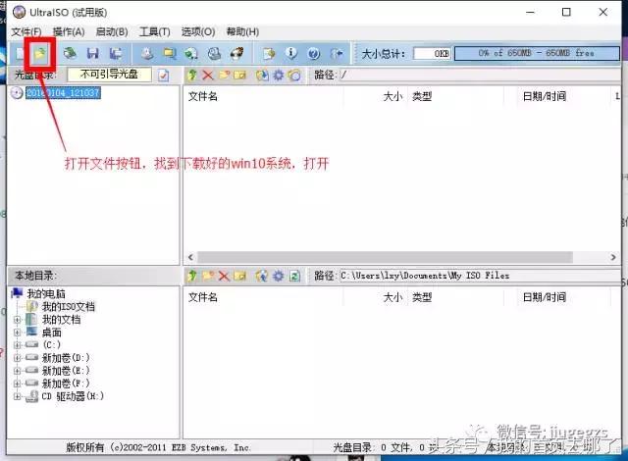The width and height of the screenshot is (628, 461).
Task: Click the 不可引导光盘 boot type field
Action: click(x=109, y=75)
